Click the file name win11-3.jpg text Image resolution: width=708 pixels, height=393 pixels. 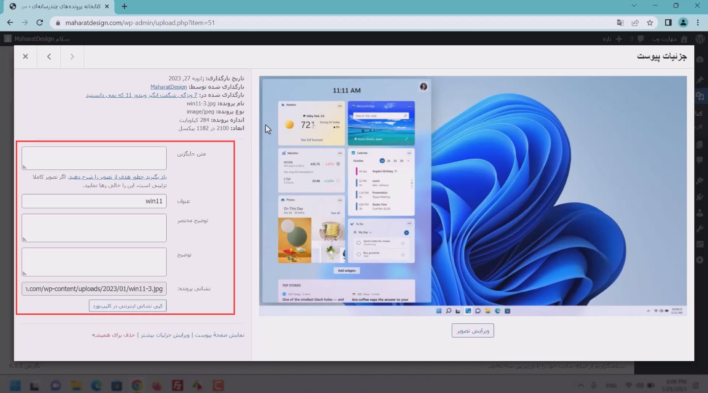[201, 104]
